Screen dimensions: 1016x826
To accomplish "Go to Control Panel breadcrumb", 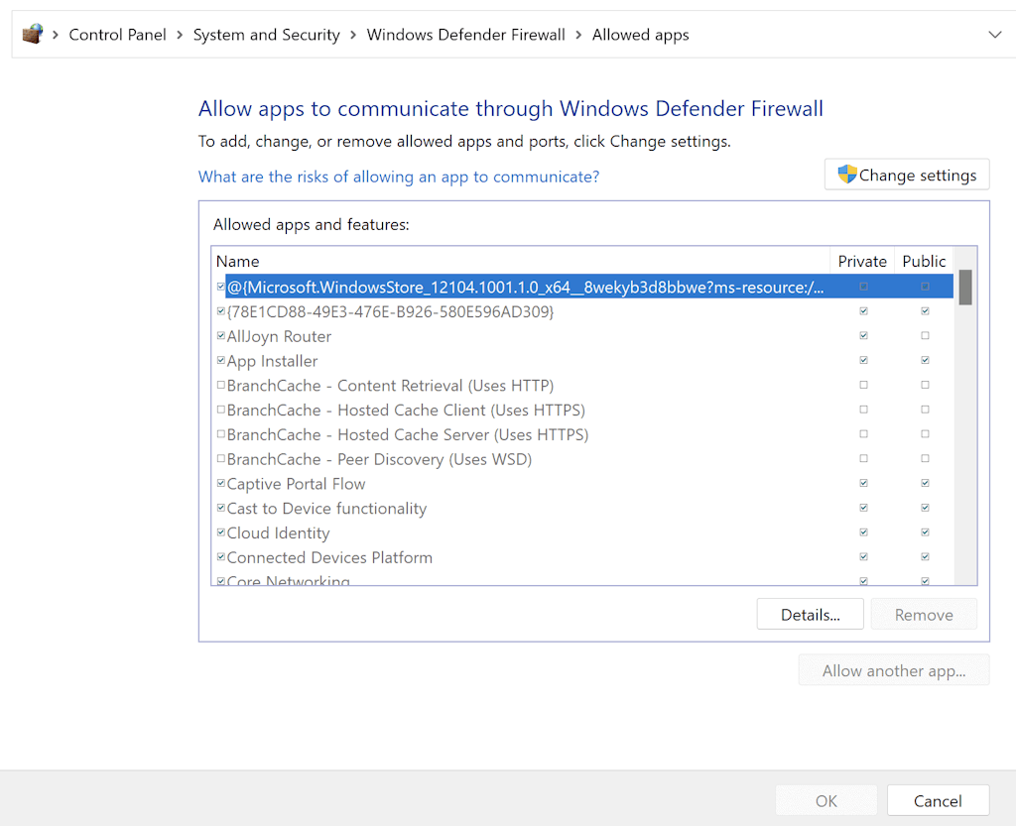I will [117, 35].
